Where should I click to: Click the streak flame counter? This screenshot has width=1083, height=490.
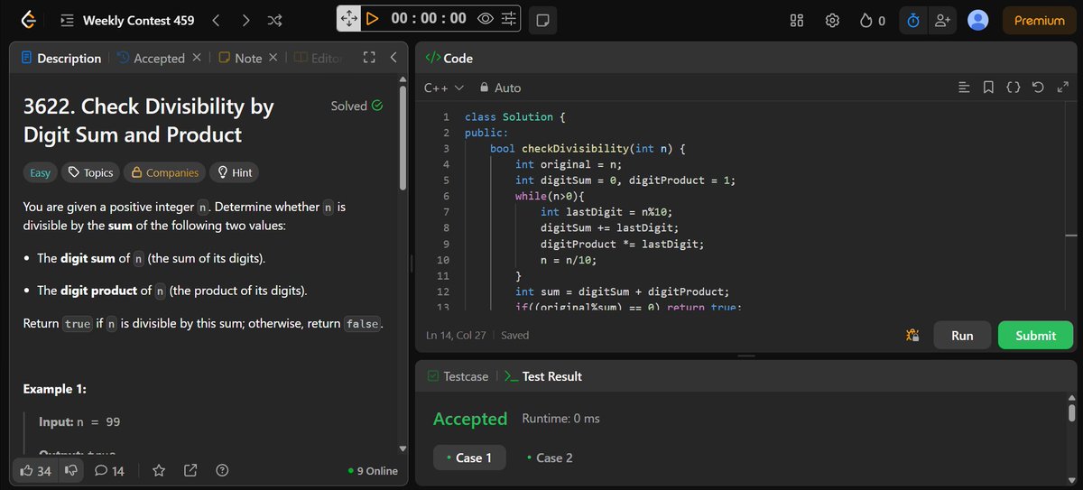[873, 20]
